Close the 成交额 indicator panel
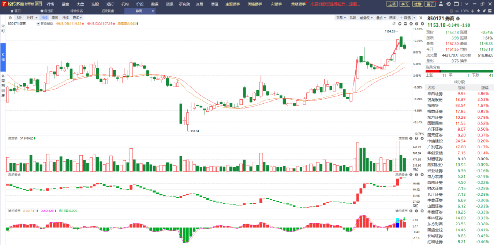This screenshot has width=494, height=245. pyautogui.click(x=422, y=138)
